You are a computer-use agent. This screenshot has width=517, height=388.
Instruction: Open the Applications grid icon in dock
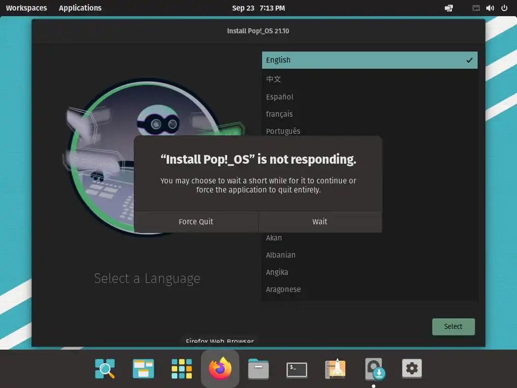tap(182, 368)
